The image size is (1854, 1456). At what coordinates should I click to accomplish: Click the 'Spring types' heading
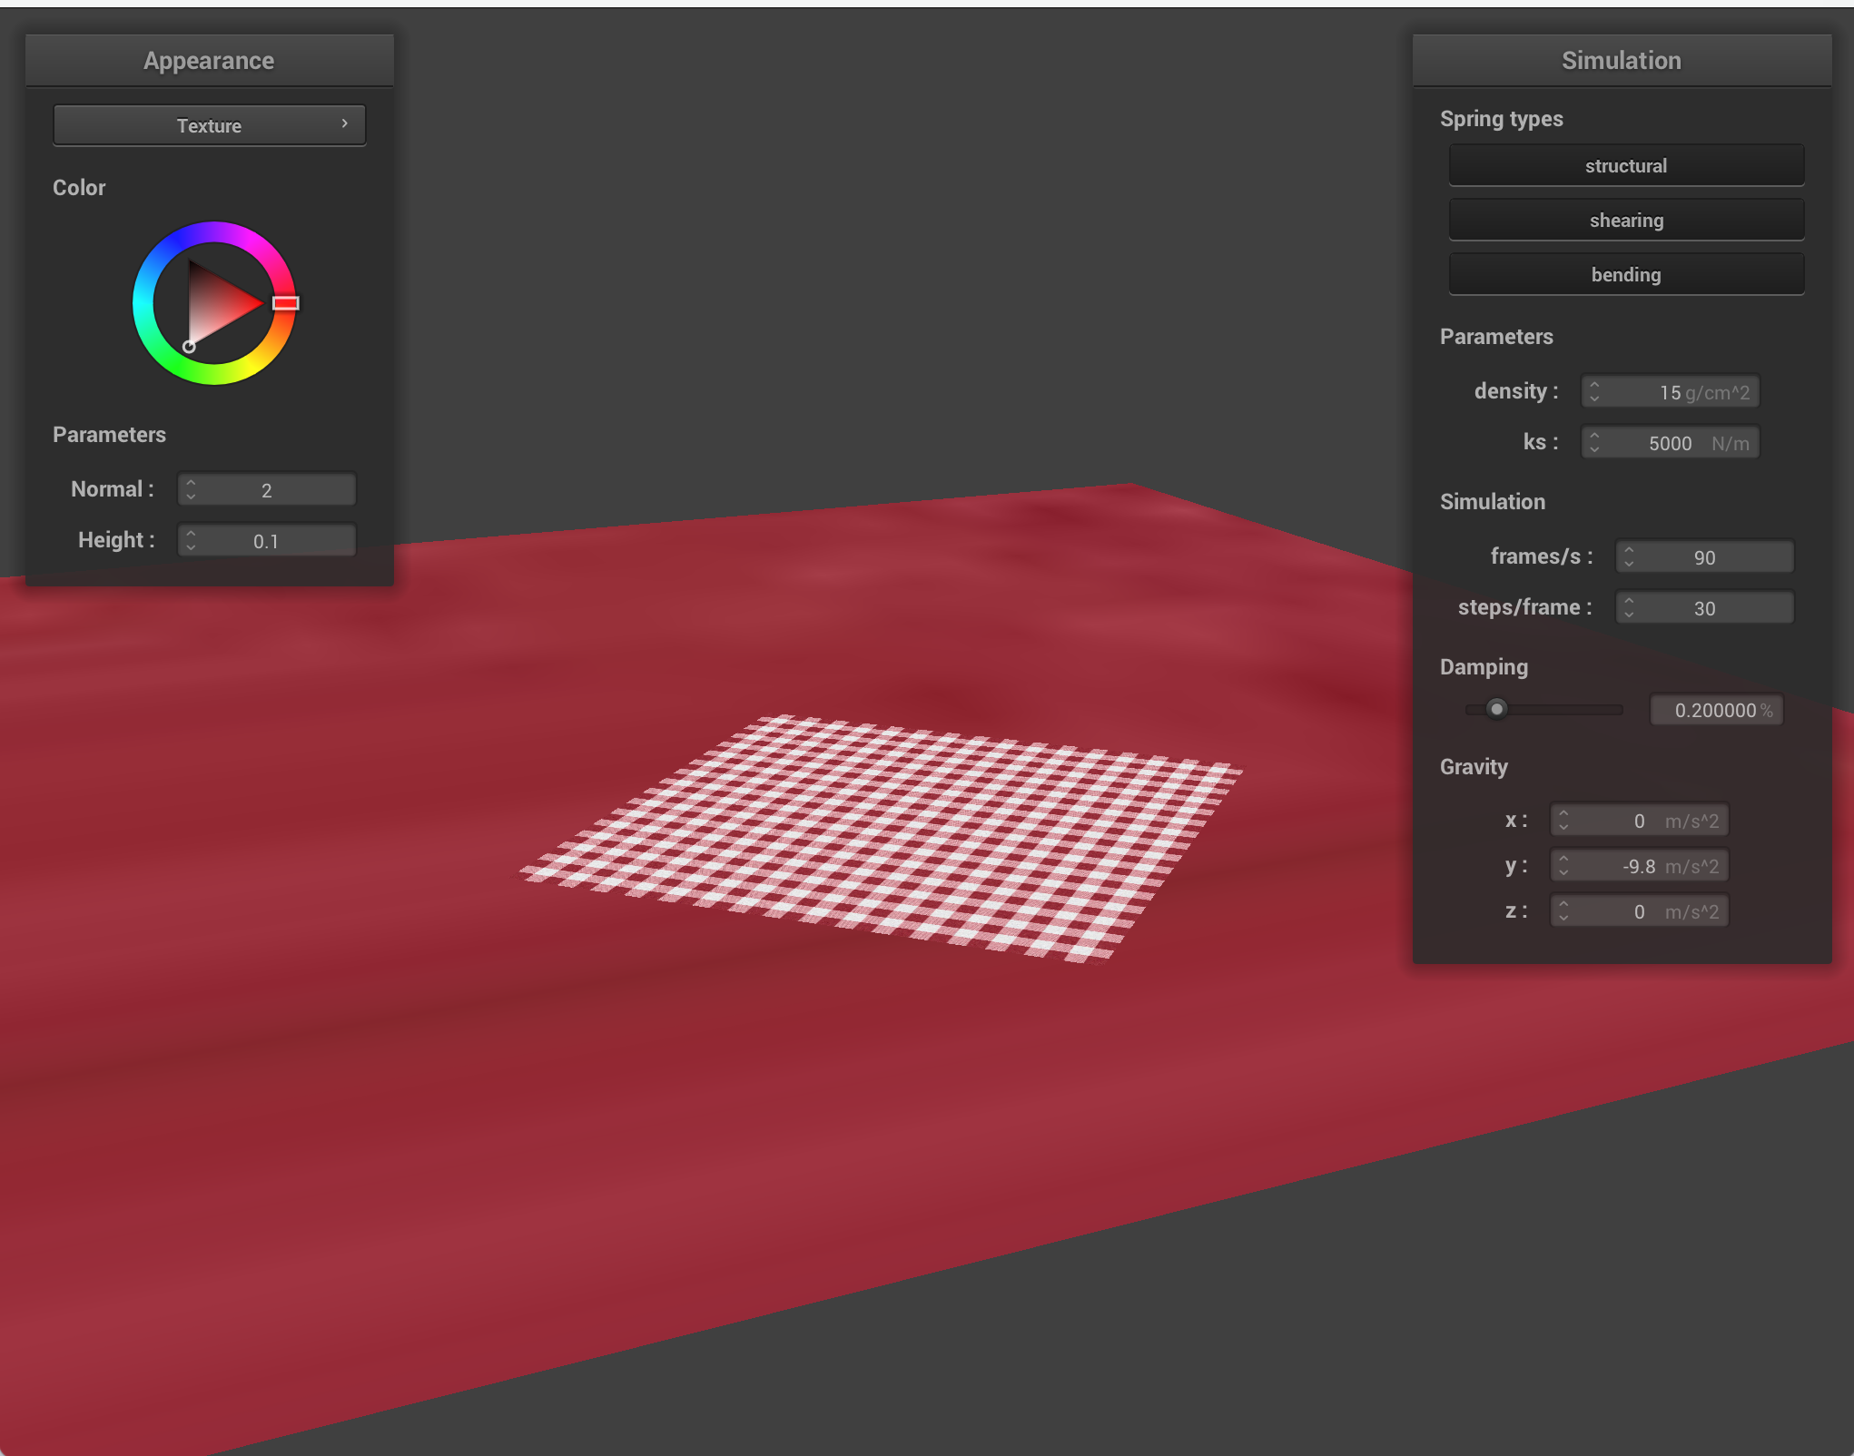tap(1502, 119)
